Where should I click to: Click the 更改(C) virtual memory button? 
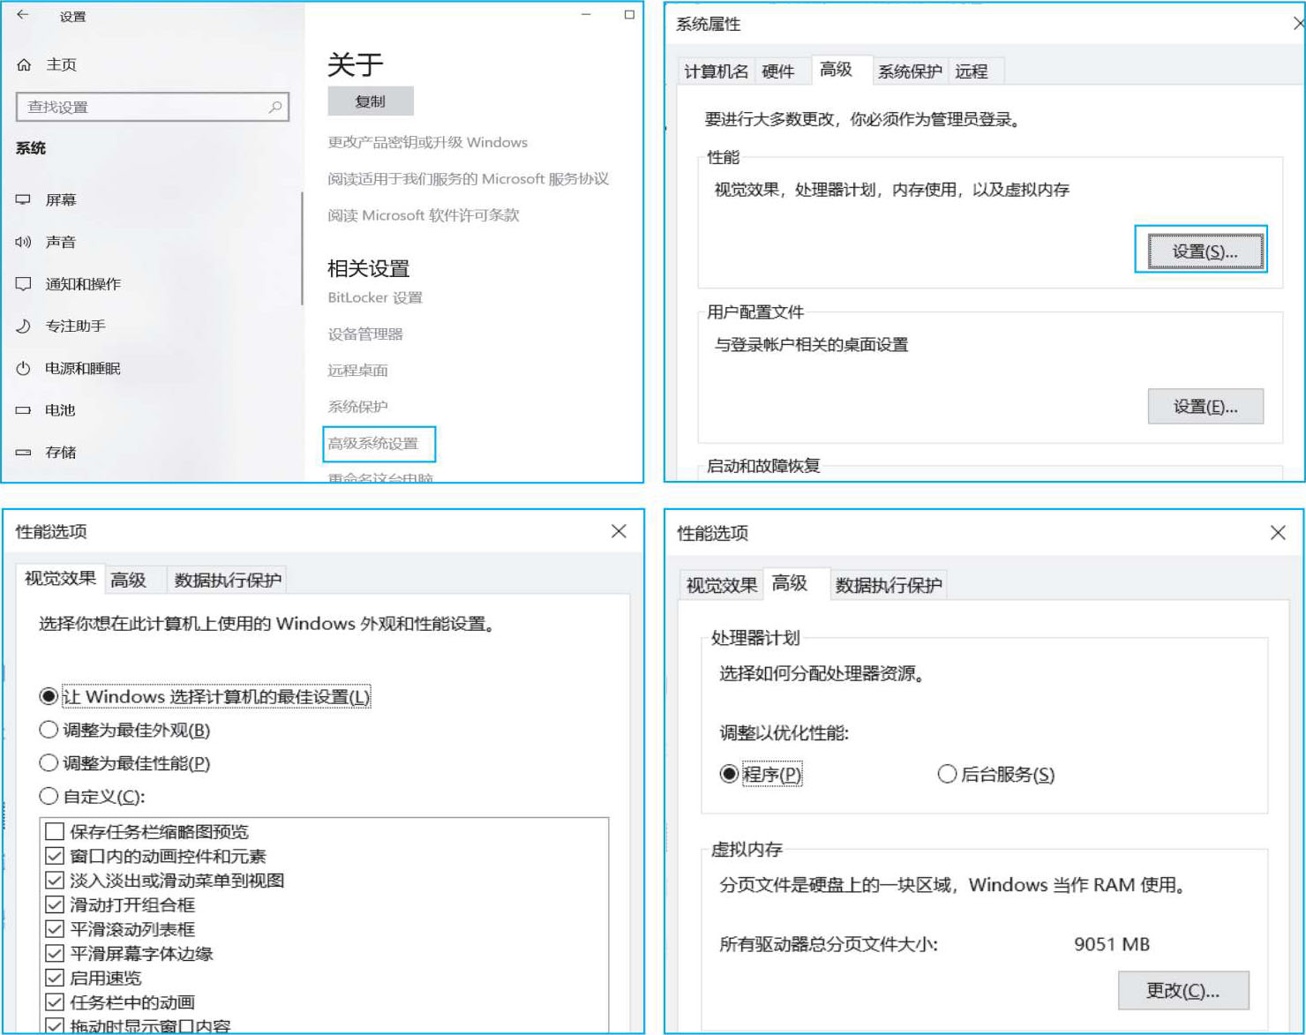tap(1182, 991)
